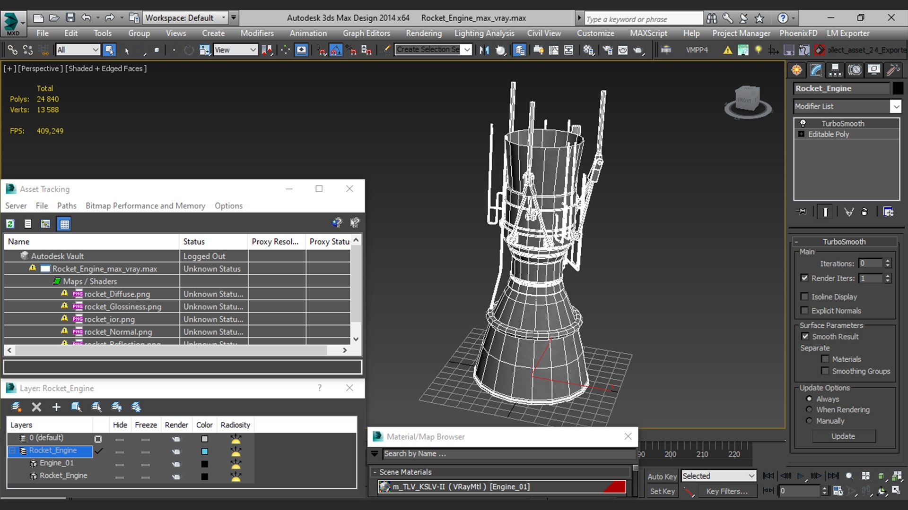The width and height of the screenshot is (908, 510).
Task: Collapse the TurboSmooth rollout header
Action: click(x=844, y=241)
